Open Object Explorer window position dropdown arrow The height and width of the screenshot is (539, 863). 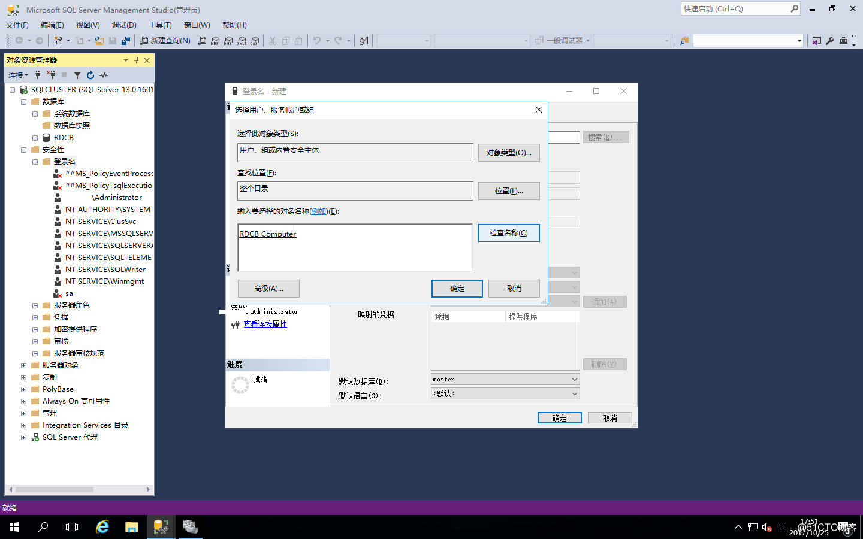click(x=126, y=60)
